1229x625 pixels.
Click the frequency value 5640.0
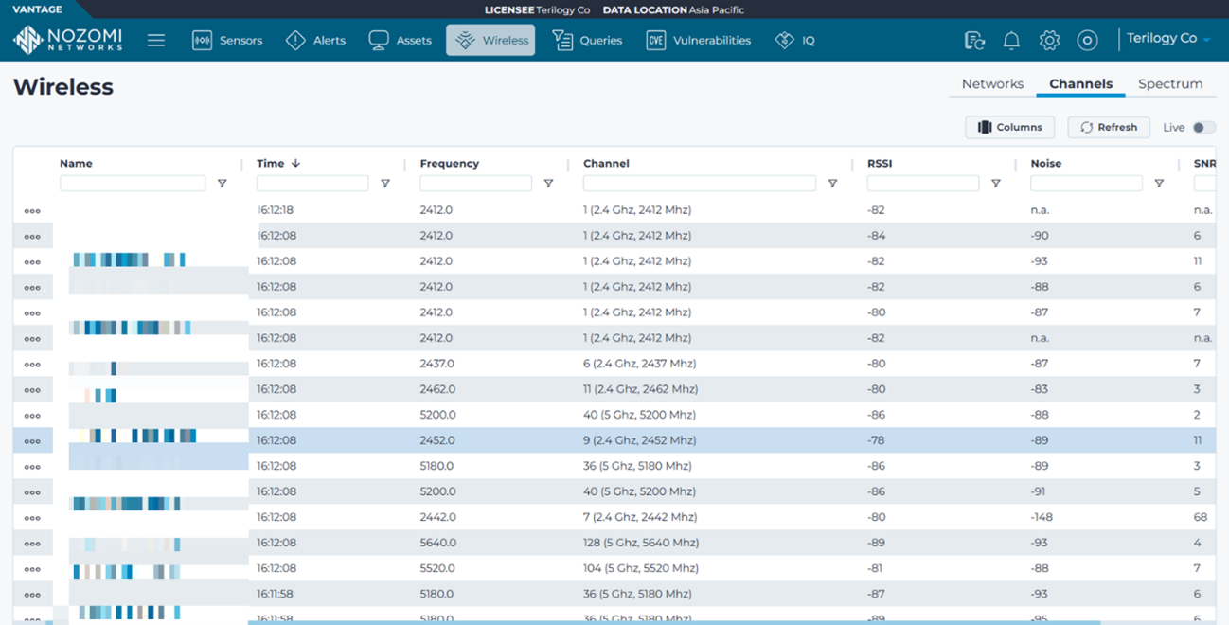437,543
